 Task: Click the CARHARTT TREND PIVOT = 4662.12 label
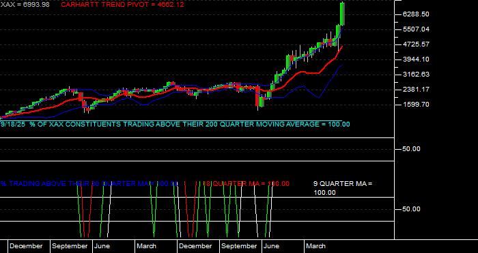tap(122, 5)
